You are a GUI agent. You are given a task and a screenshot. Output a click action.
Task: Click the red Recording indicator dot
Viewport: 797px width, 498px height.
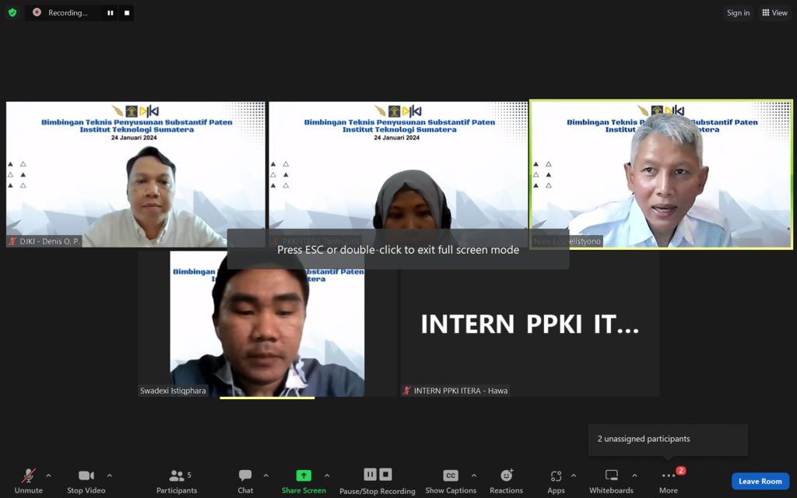tap(37, 12)
